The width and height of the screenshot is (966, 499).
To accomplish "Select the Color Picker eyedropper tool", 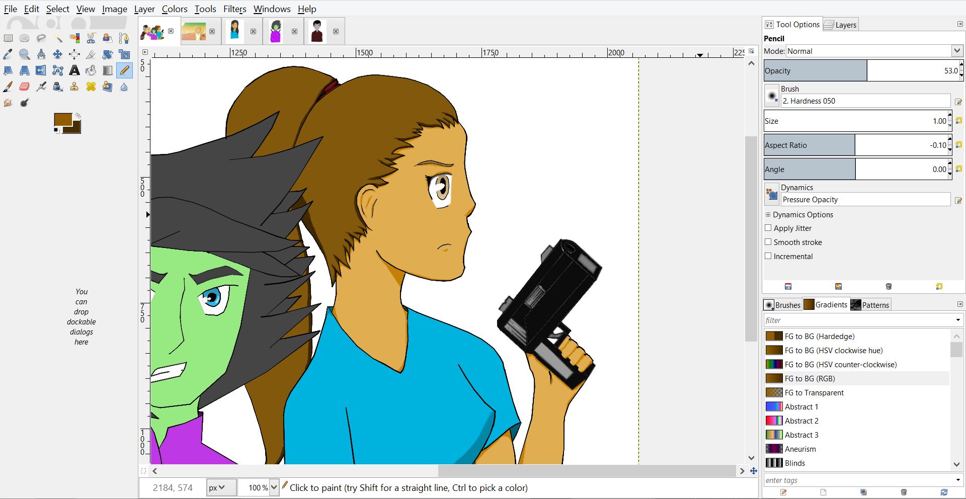I will [8, 54].
